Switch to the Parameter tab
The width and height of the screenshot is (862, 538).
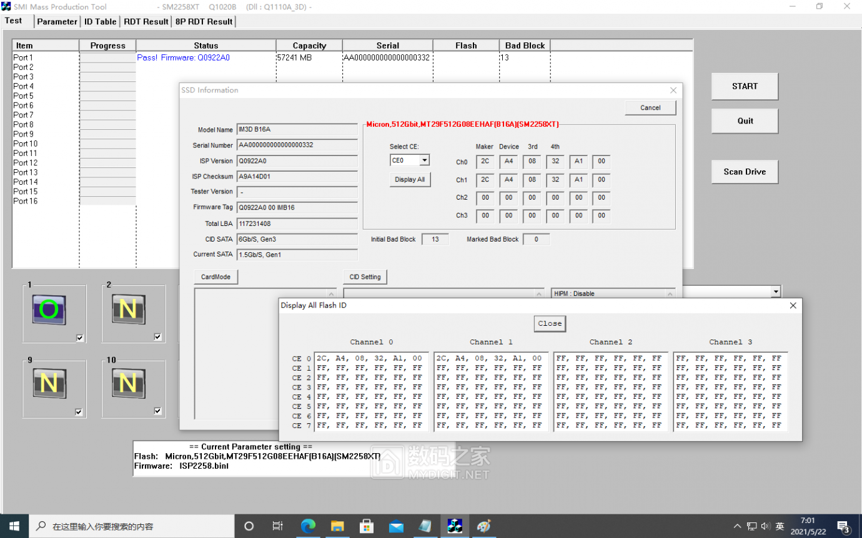tap(57, 21)
